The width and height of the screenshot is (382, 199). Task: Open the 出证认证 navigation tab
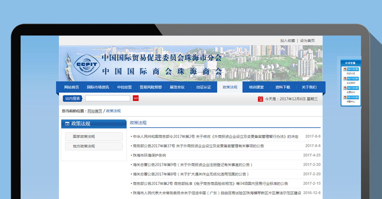coord(204,87)
